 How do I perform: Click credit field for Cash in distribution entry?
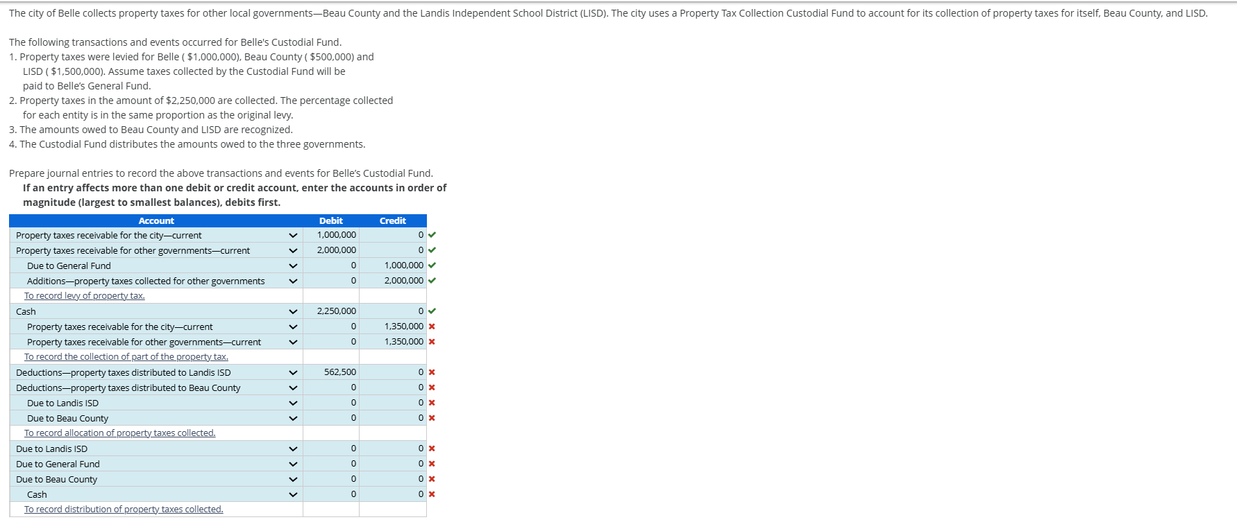click(393, 494)
